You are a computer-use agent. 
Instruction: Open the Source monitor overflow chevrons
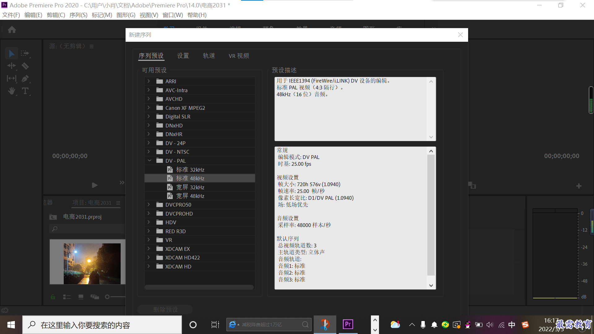[122, 183]
